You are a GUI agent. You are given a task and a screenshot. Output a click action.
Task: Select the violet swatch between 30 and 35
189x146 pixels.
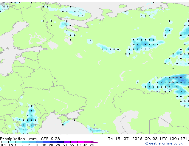[x=67, y=142]
